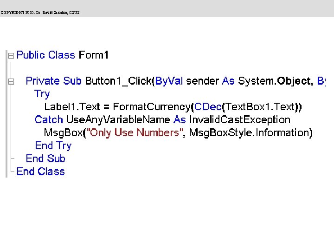This screenshot has height=251, width=334.
Task: Click the word Form1 in class declaration
Action: click(94, 55)
